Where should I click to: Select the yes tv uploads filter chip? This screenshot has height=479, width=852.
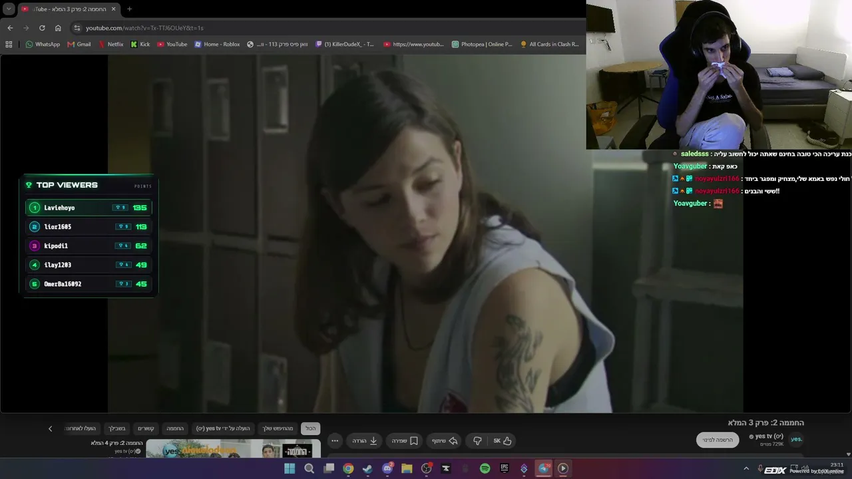point(222,428)
